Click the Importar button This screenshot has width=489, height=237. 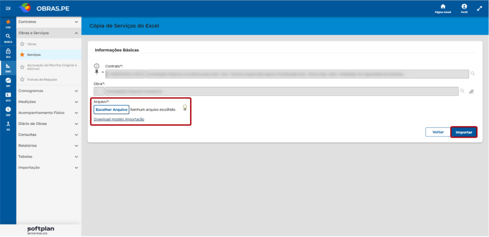pyautogui.click(x=464, y=132)
